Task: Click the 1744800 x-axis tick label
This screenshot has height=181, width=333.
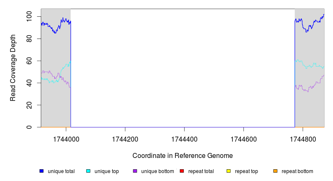Action: click(303, 138)
